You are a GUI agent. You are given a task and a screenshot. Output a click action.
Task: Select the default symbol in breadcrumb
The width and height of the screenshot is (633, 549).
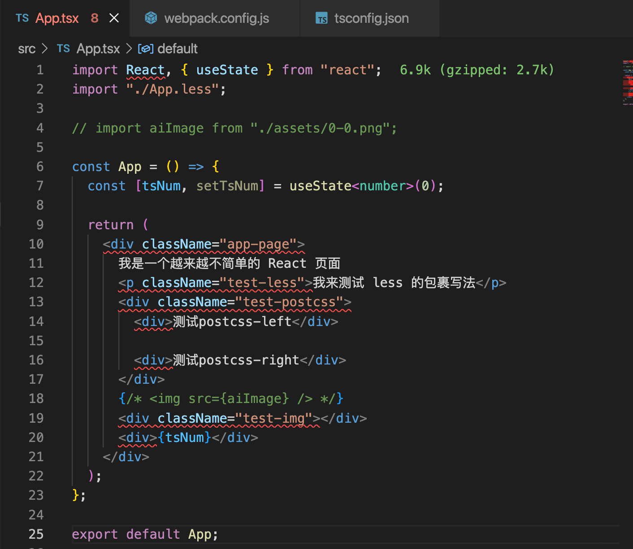(178, 49)
